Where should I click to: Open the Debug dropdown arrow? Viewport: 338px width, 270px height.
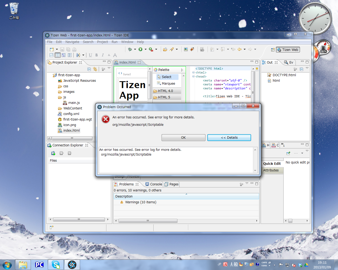tap(135, 49)
